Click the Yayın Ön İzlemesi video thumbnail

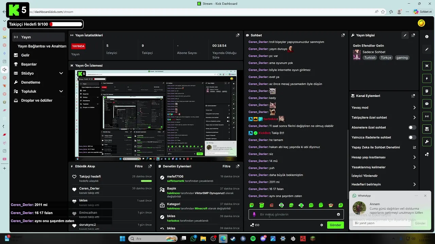point(156,116)
